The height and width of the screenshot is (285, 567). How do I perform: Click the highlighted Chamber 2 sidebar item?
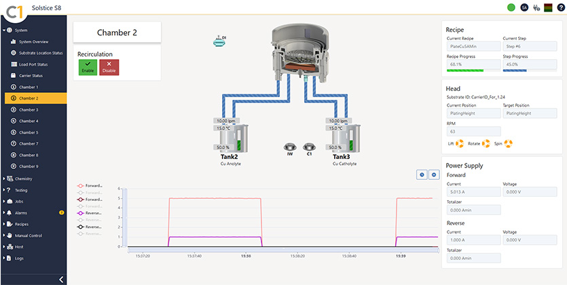(x=35, y=98)
